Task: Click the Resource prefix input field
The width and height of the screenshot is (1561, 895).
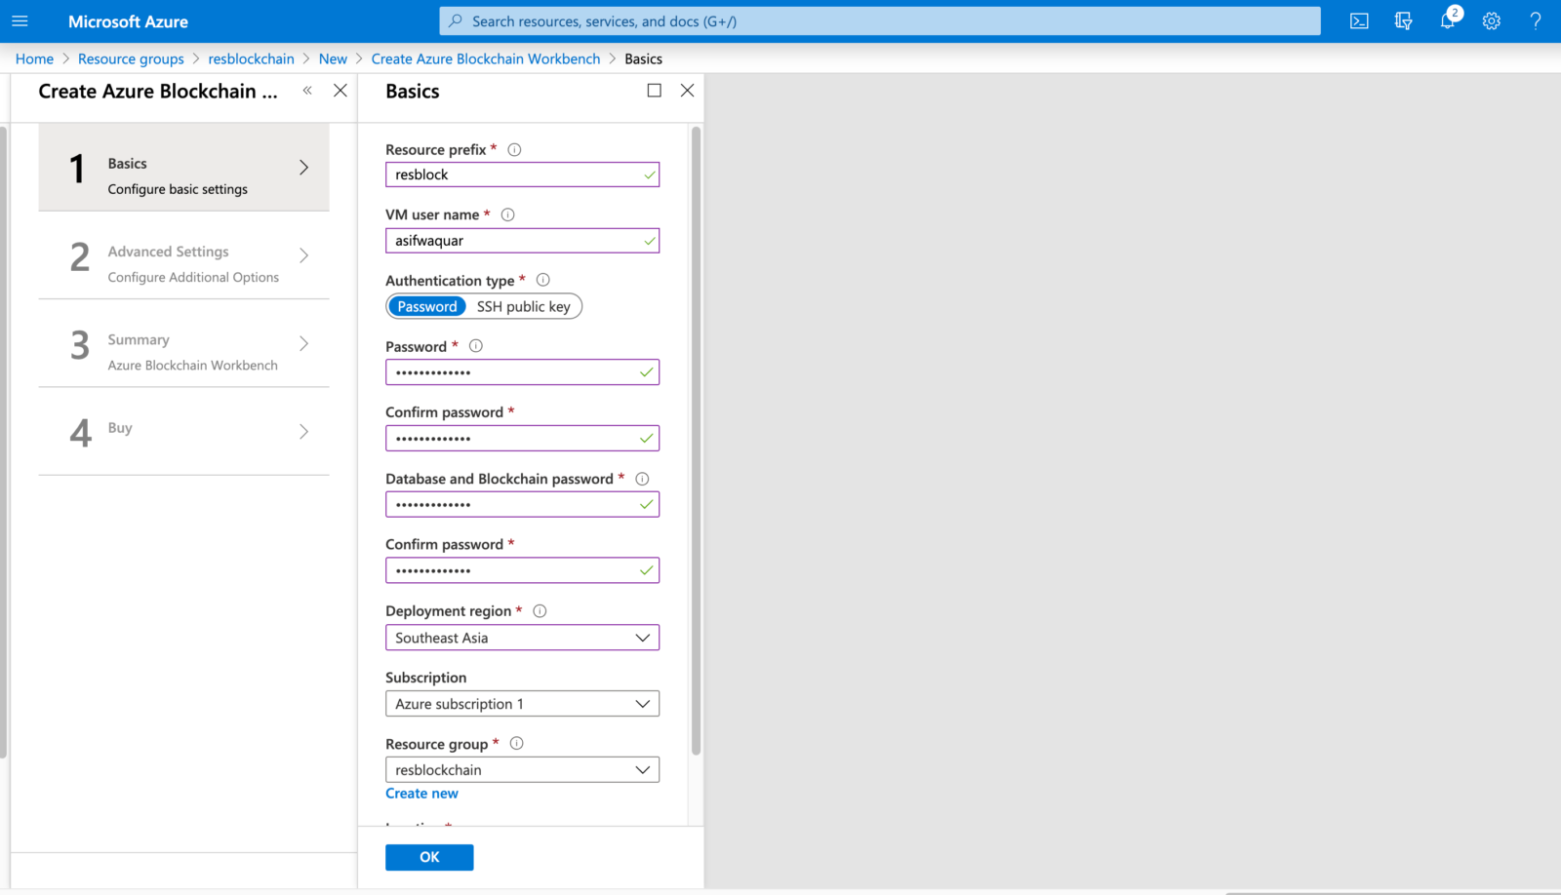Action: (522, 175)
